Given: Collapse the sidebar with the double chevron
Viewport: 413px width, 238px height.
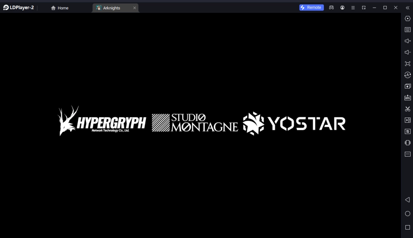Looking at the screenshot, I should (x=407, y=8).
